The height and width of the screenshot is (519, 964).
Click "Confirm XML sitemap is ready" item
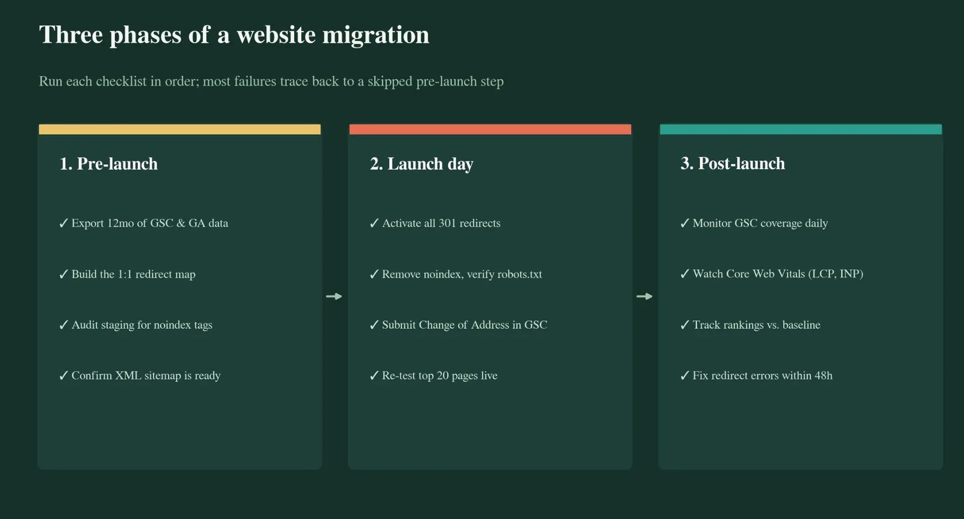[146, 376]
